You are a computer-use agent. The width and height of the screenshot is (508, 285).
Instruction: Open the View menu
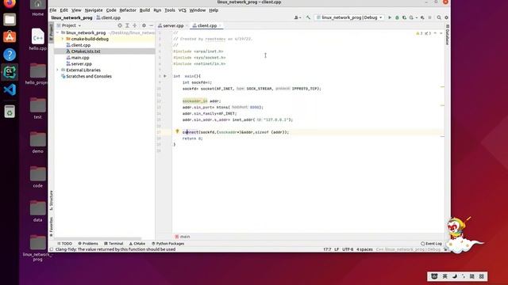tap(76, 10)
